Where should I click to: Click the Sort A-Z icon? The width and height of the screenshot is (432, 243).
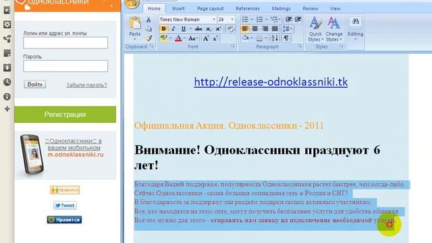click(x=275, y=38)
